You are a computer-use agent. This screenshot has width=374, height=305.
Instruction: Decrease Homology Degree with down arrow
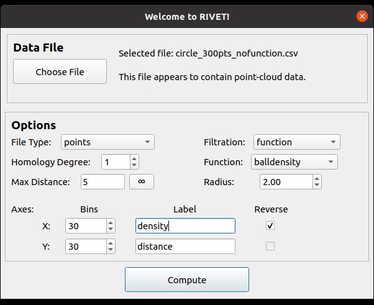tap(134, 165)
